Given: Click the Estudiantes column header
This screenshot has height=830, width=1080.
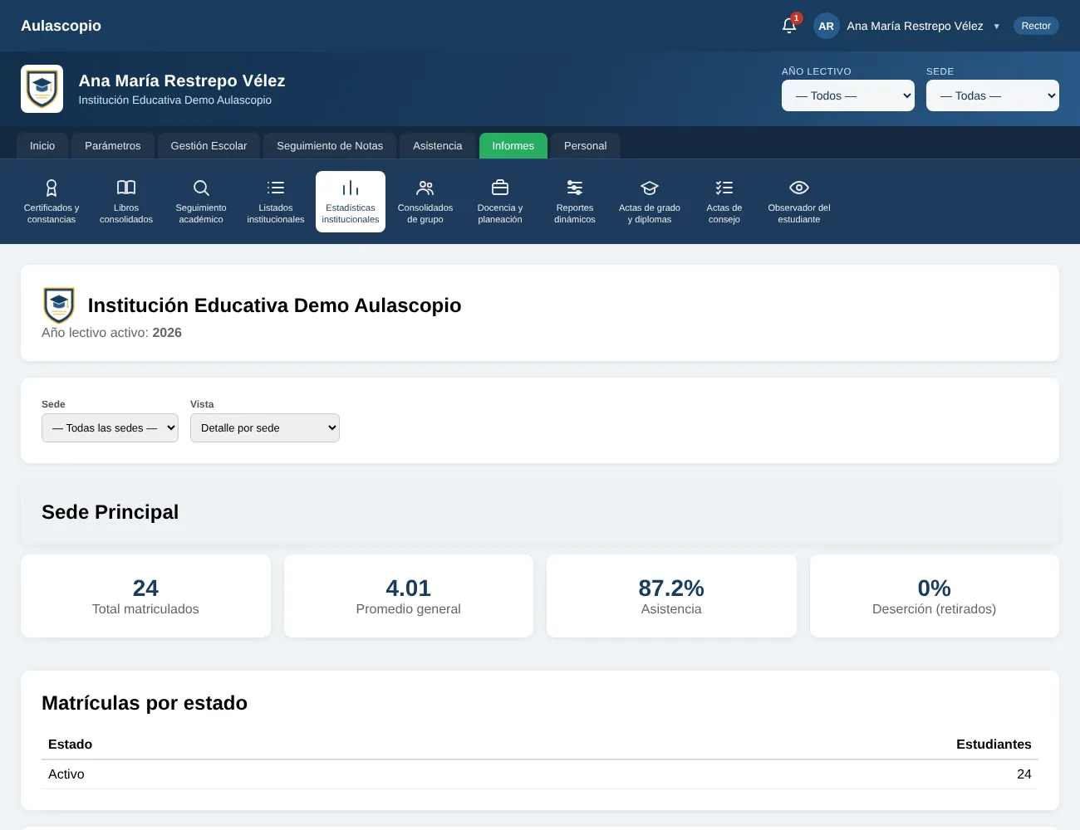Looking at the screenshot, I should click(994, 745).
